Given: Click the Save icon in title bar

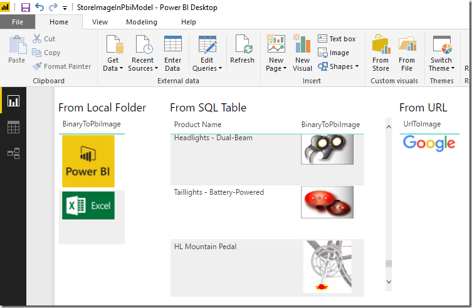Looking at the screenshot, I should (x=26, y=7).
